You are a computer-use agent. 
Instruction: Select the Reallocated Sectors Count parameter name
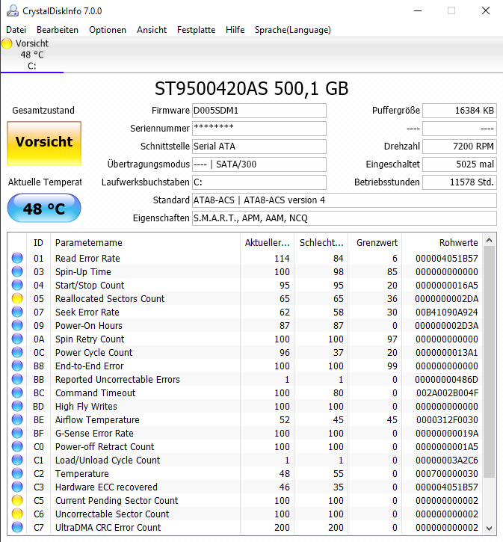[110, 298]
